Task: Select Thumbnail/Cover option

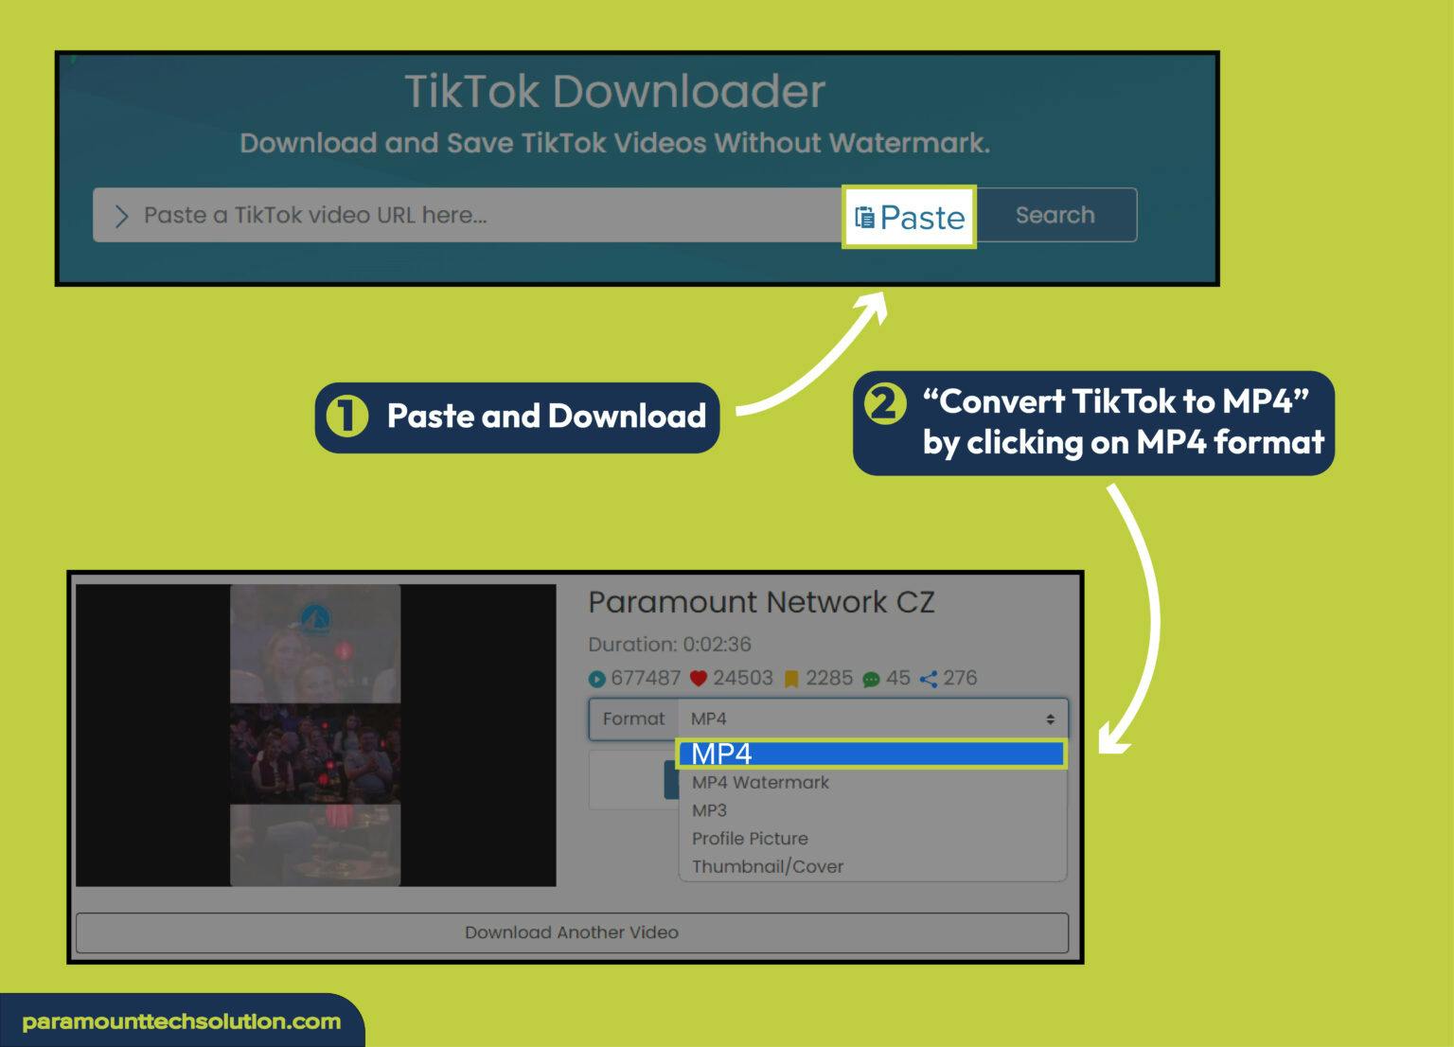Action: pos(768,866)
